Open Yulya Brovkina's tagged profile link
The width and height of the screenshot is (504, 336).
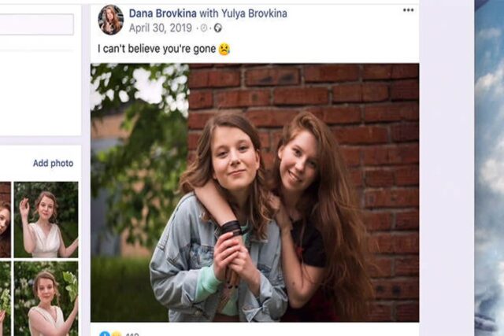tap(254, 13)
